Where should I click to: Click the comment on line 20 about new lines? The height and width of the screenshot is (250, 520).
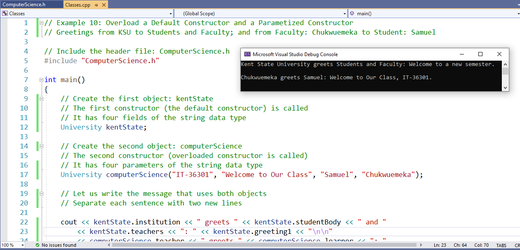coord(151,203)
